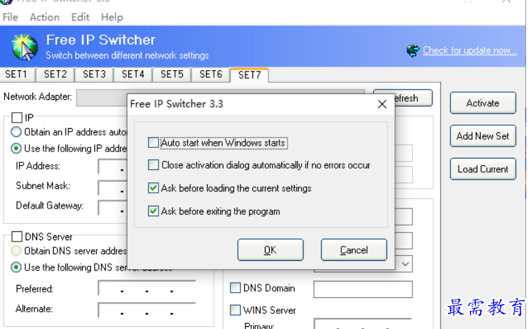This screenshot has width=531, height=329.
Task: Select the SET7 tab
Action: tap(250, 75)
